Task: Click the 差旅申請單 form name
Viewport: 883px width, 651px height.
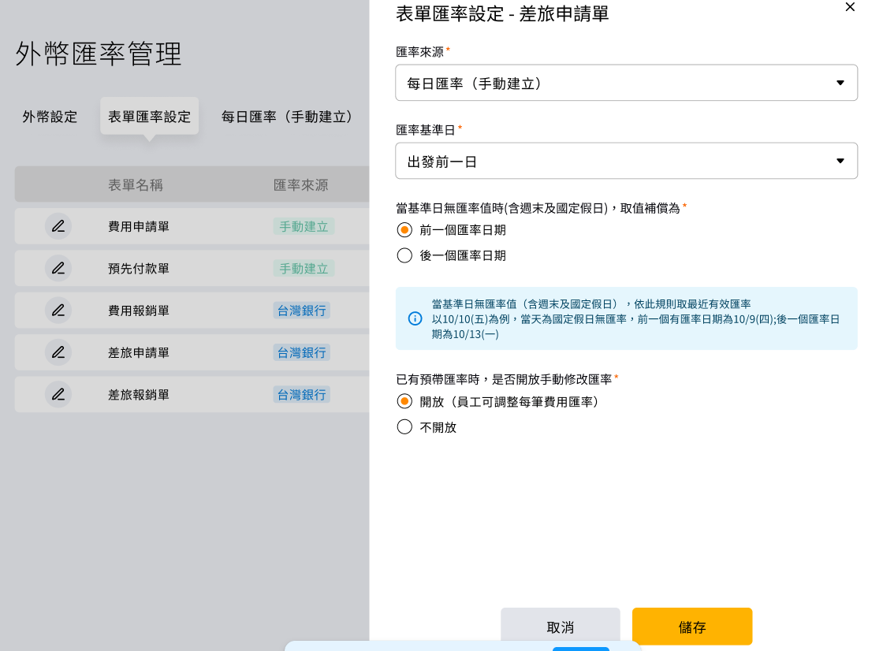Action: tap(139, 352)
